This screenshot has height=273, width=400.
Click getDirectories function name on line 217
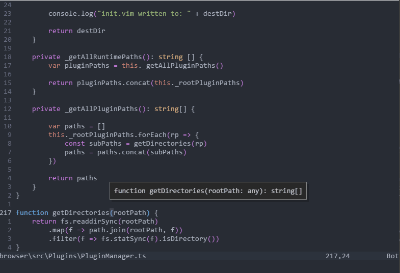coord(81,213)
